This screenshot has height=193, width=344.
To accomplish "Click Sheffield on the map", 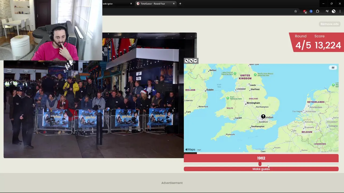I will click(x=255, y=89).
